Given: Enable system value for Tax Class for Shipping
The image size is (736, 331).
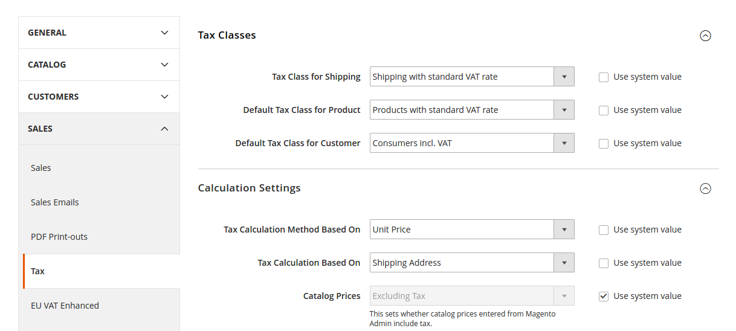Looking at the screenshot, I should tap(604, 77).
